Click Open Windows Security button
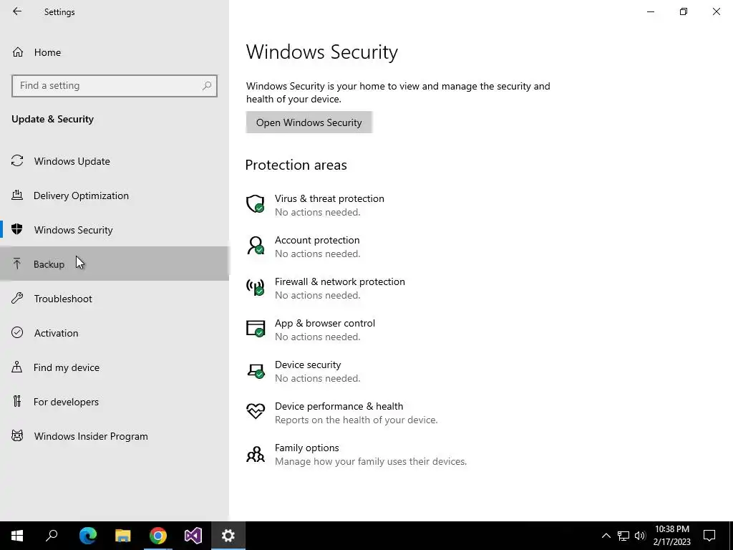This screenshot has width=733, height=550. (309, 122)
